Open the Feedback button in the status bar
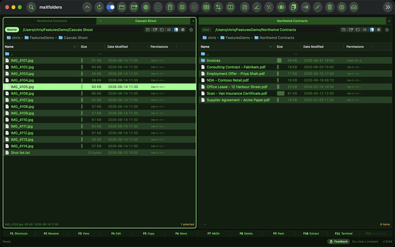The height and width of the screenshot is (247, 395). click(339, 241)
